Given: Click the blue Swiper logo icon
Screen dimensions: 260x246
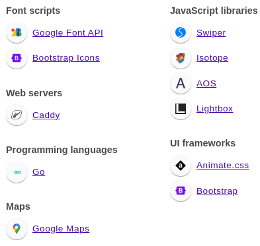Looking at the screenshot, I should 181,32.
